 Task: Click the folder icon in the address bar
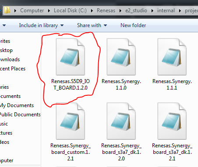7,10
